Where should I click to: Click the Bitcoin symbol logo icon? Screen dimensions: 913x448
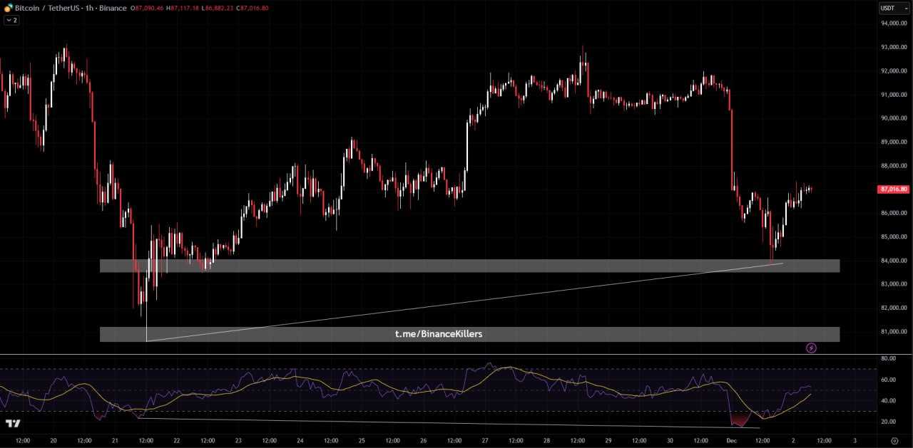pos(9,8)
